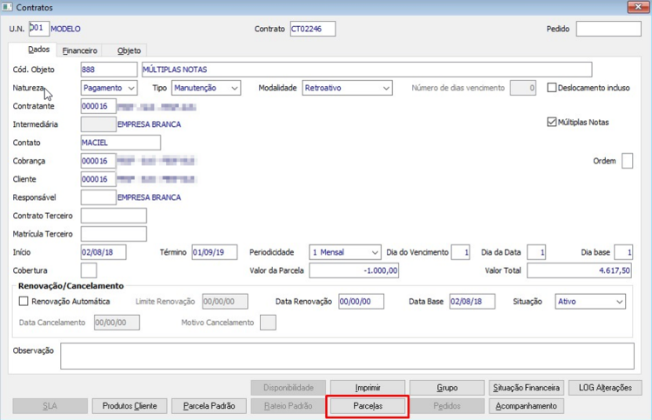This screenshot has width=652, height=420.
Task: Click the Contratos window icon in title bar
Action: pos(7,7)
